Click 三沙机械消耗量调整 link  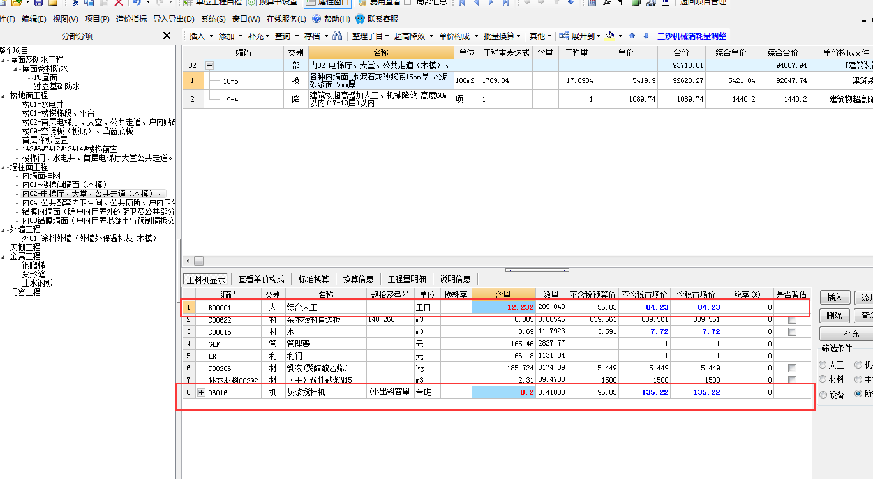(x=692, y=36)
